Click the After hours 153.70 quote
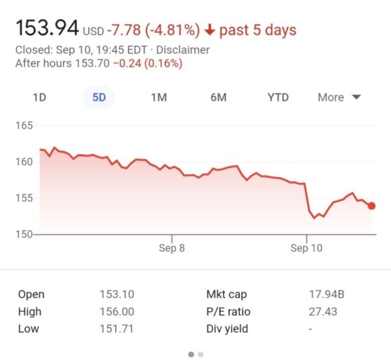391x363 pixels. pyautogui.click(x=98, y=63)
